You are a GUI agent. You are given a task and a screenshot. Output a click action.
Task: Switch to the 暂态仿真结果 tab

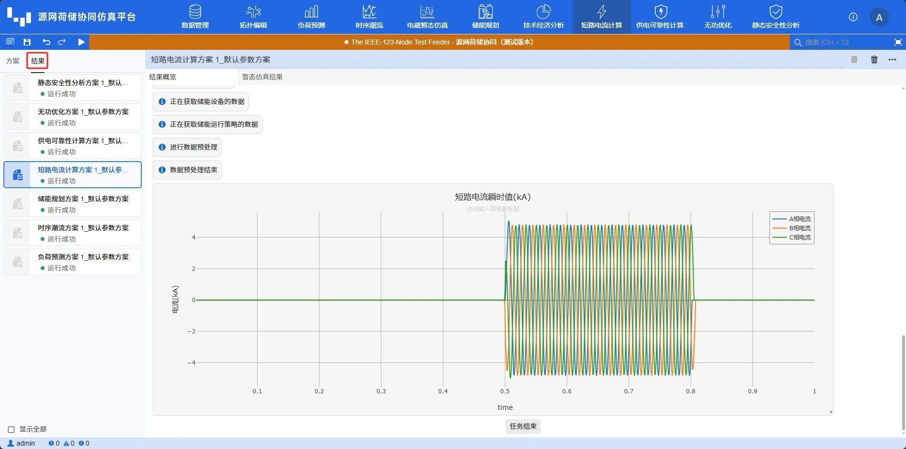point(262,77)
